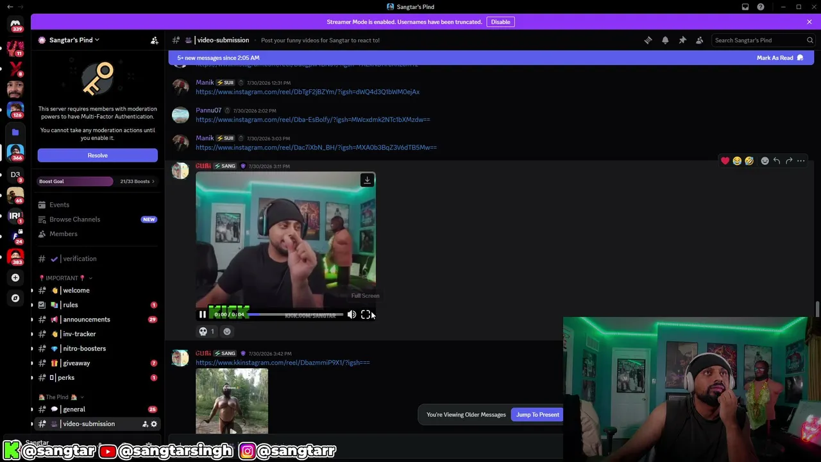821x462 pixels.
Task: Switch to the giveaway channel
Action: (x=96, y=363)
